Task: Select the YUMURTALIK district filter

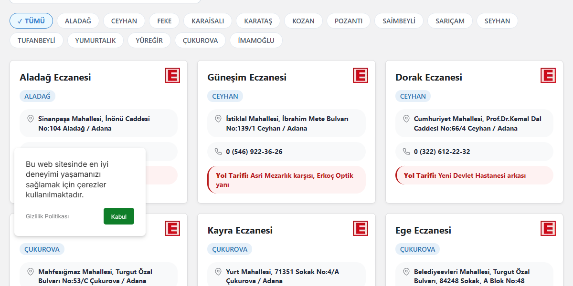Action: point(95,41)
